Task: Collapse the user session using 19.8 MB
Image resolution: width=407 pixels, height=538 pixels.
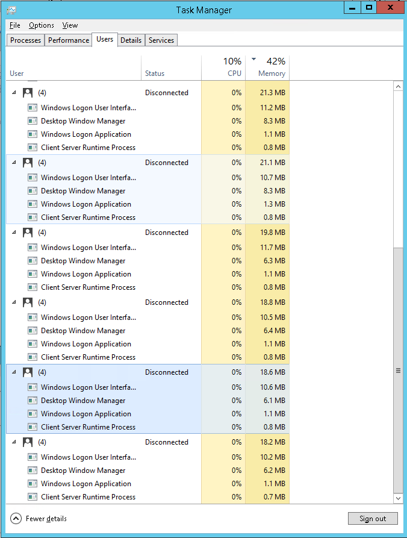Action: pyautogui.click(x=14, y=233)
